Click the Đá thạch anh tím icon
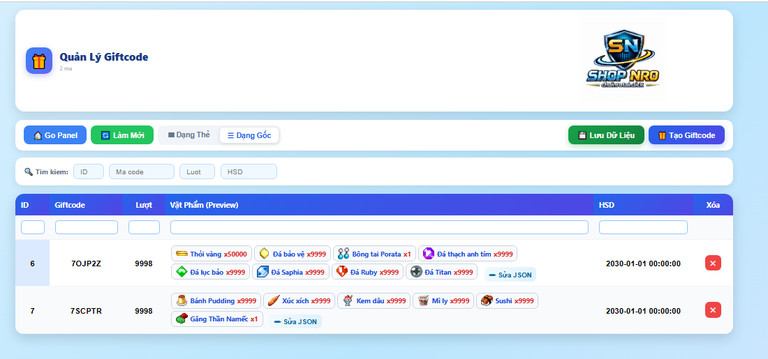The width and height of the screenshot is (768, 359). tap(429, 253)
